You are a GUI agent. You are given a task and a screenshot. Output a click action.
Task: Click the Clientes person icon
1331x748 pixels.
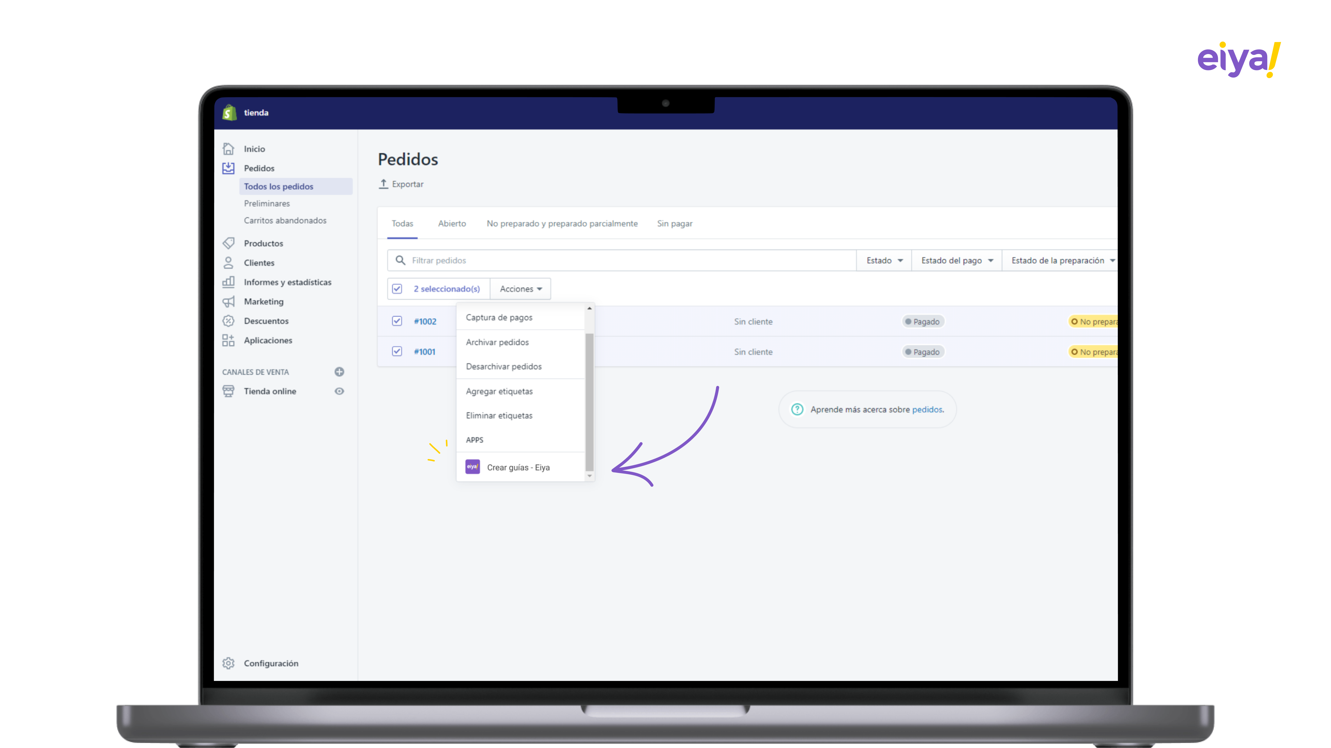pyautogui.click(x=228, y=263)
